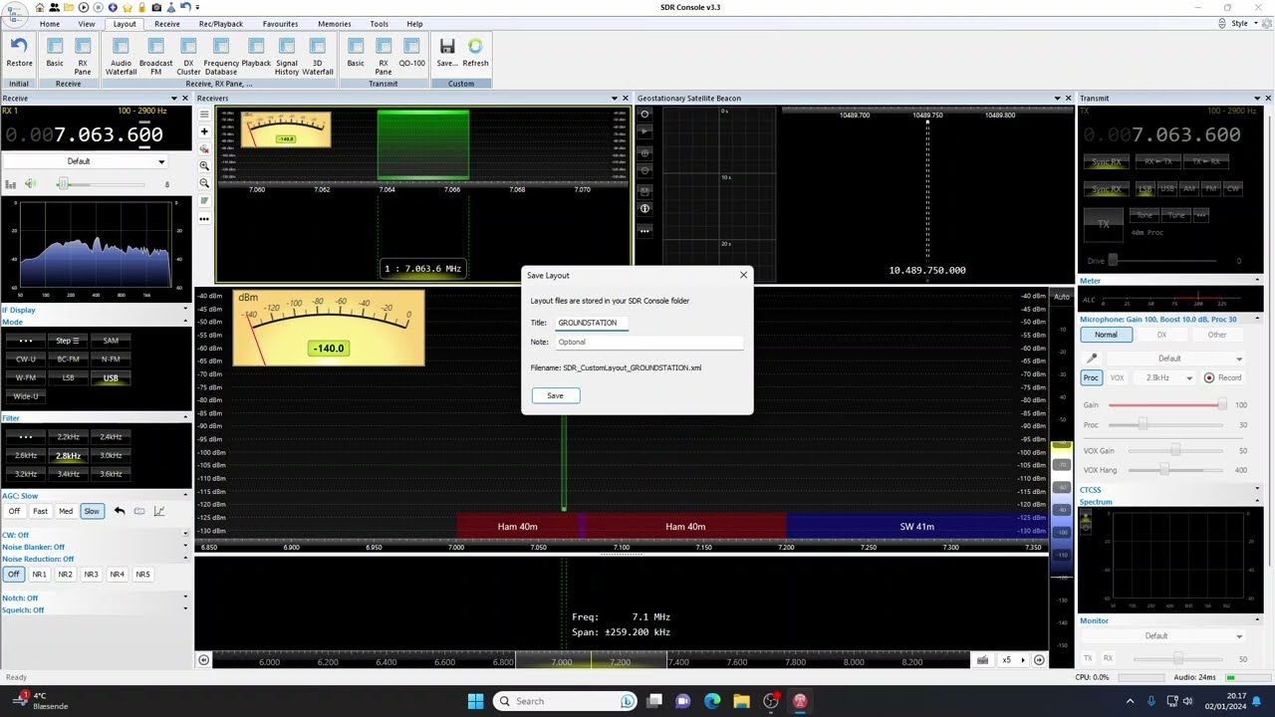1275x717 pixels.
Task: Click the microphone icon in Transmit panel
Action: point(1092,358)
